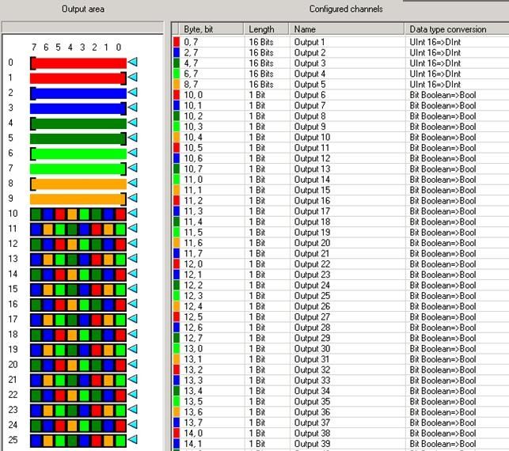Click the cyan arrow marker beside byte 10

click(132, 213)
